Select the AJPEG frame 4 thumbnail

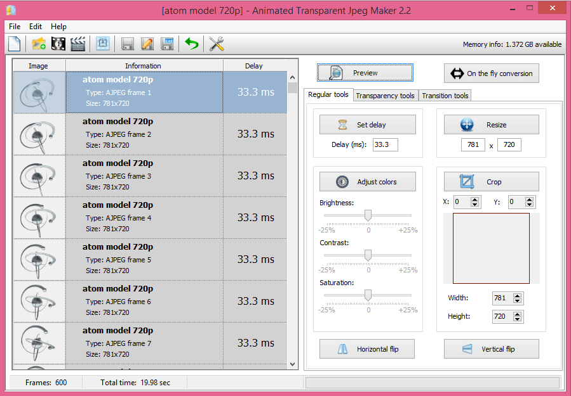39,218
